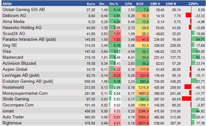This screenshot has height=126, width=206.
Task: Select the Hostelworld stock name
Action: [13, 87]
